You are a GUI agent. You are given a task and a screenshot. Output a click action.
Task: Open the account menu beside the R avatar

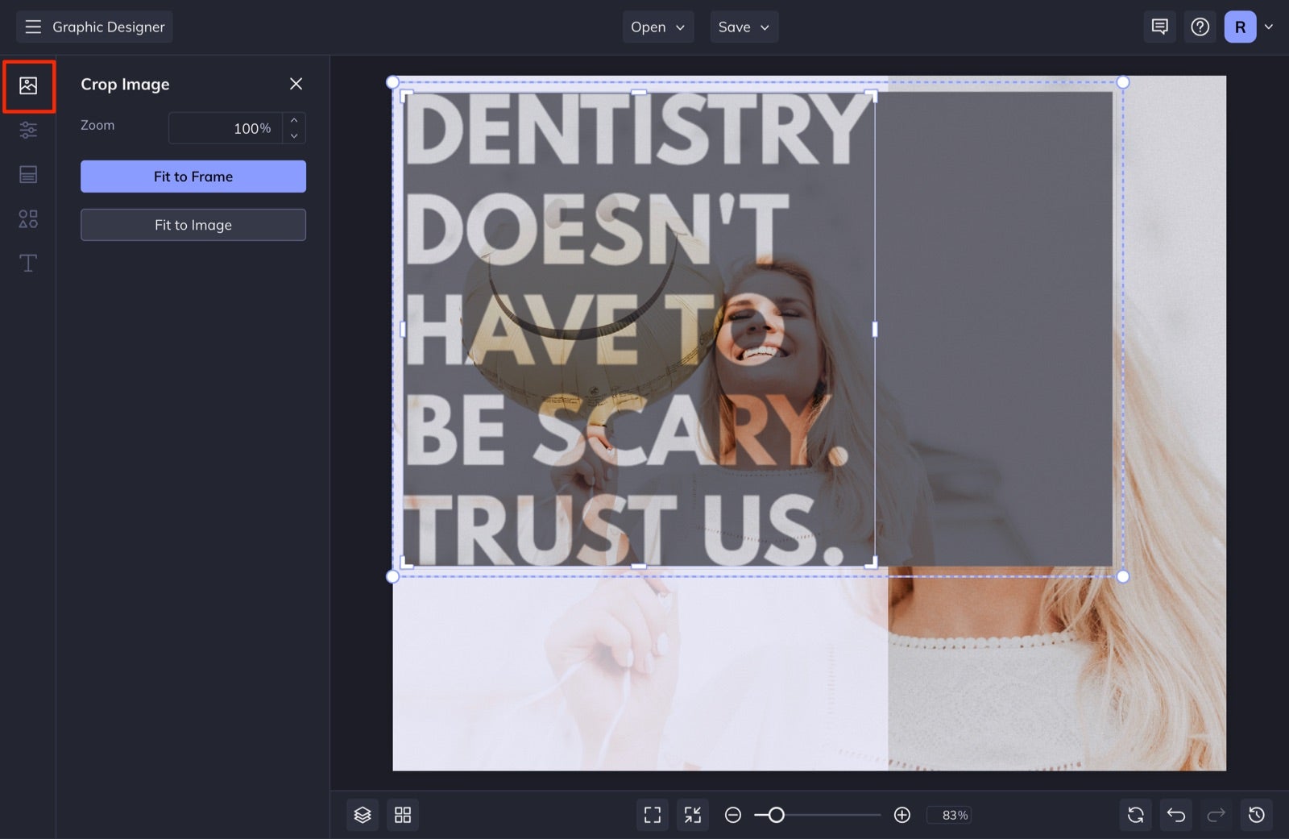1270,27
